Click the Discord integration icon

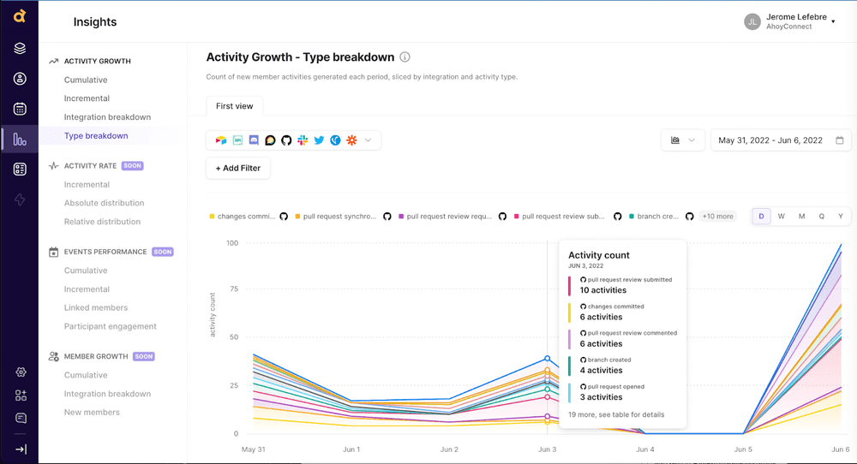254,140
